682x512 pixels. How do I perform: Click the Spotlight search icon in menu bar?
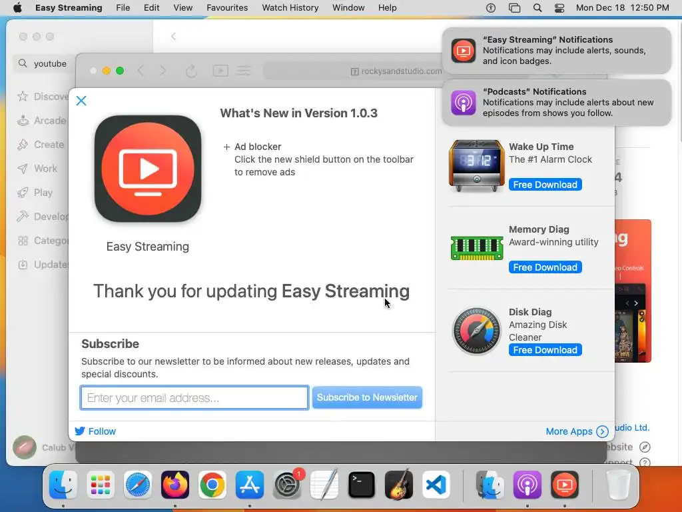point(537,8)
